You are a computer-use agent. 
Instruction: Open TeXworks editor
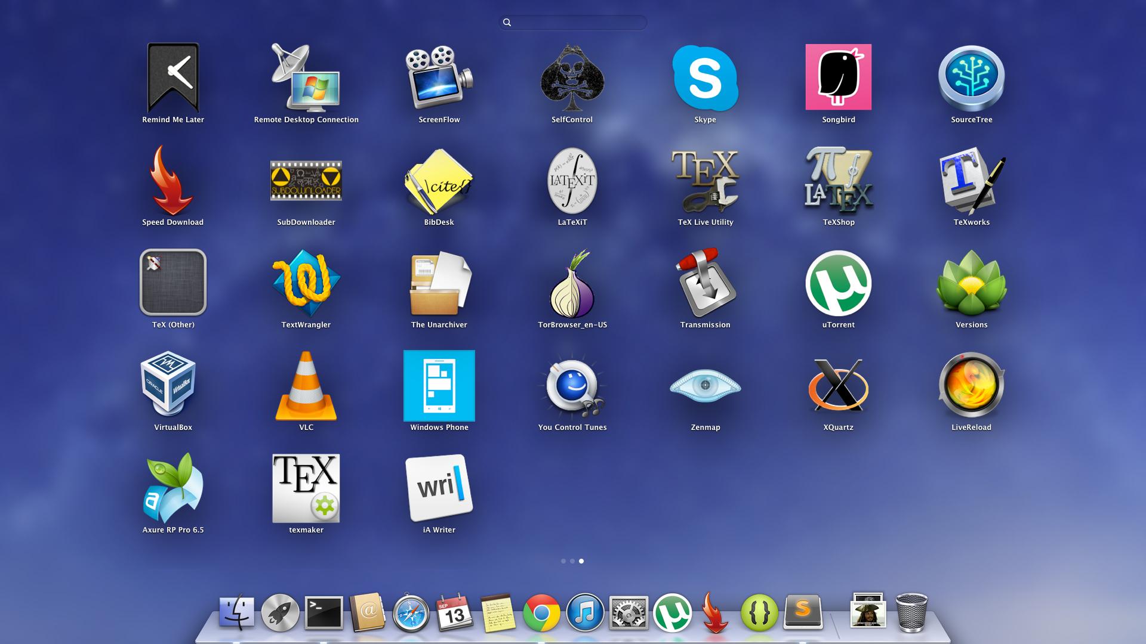(972, 181)
